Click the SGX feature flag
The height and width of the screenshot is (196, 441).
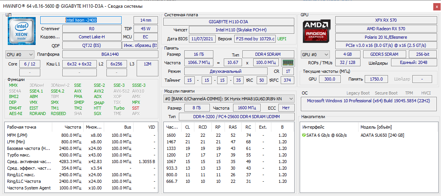tap(97, 113)
